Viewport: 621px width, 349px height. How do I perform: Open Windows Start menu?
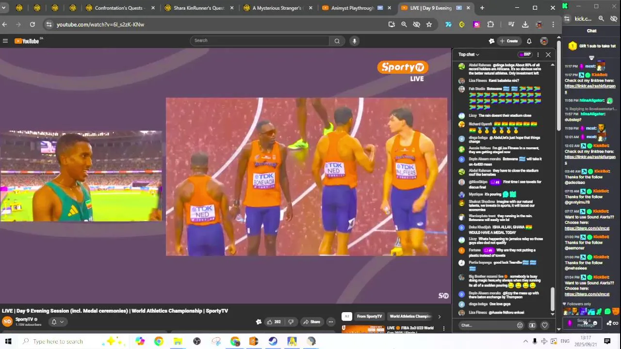click(8, 341)
